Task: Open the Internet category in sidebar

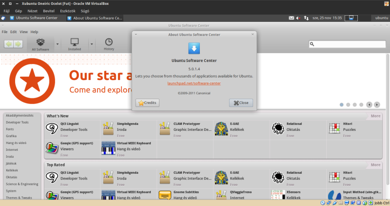Action: (x=12, y=150)
